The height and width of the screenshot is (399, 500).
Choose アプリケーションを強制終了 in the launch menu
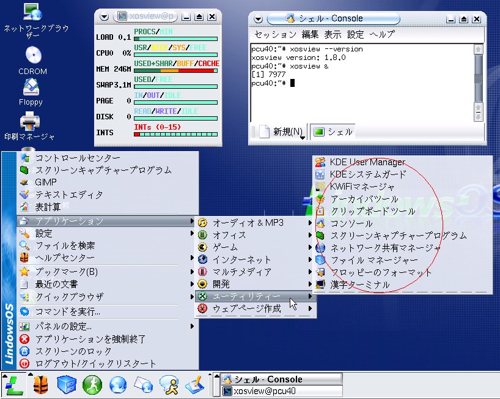[x=108, y=338]
